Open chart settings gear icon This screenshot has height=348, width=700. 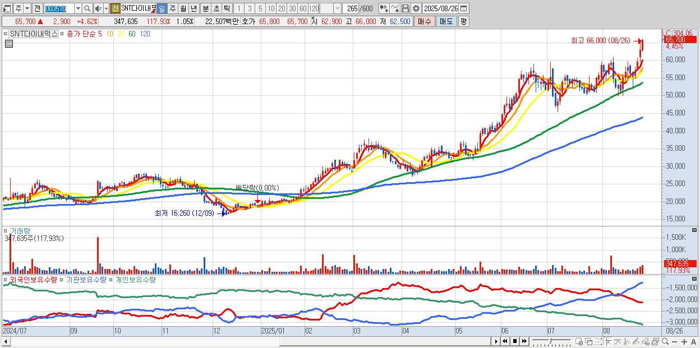pyautogui.click(x=416, y=8)
